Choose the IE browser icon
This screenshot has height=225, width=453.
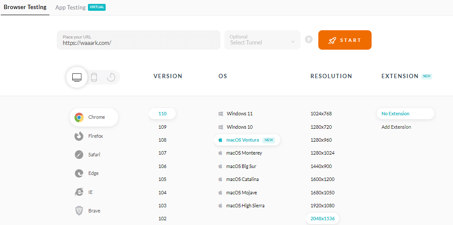79,192
